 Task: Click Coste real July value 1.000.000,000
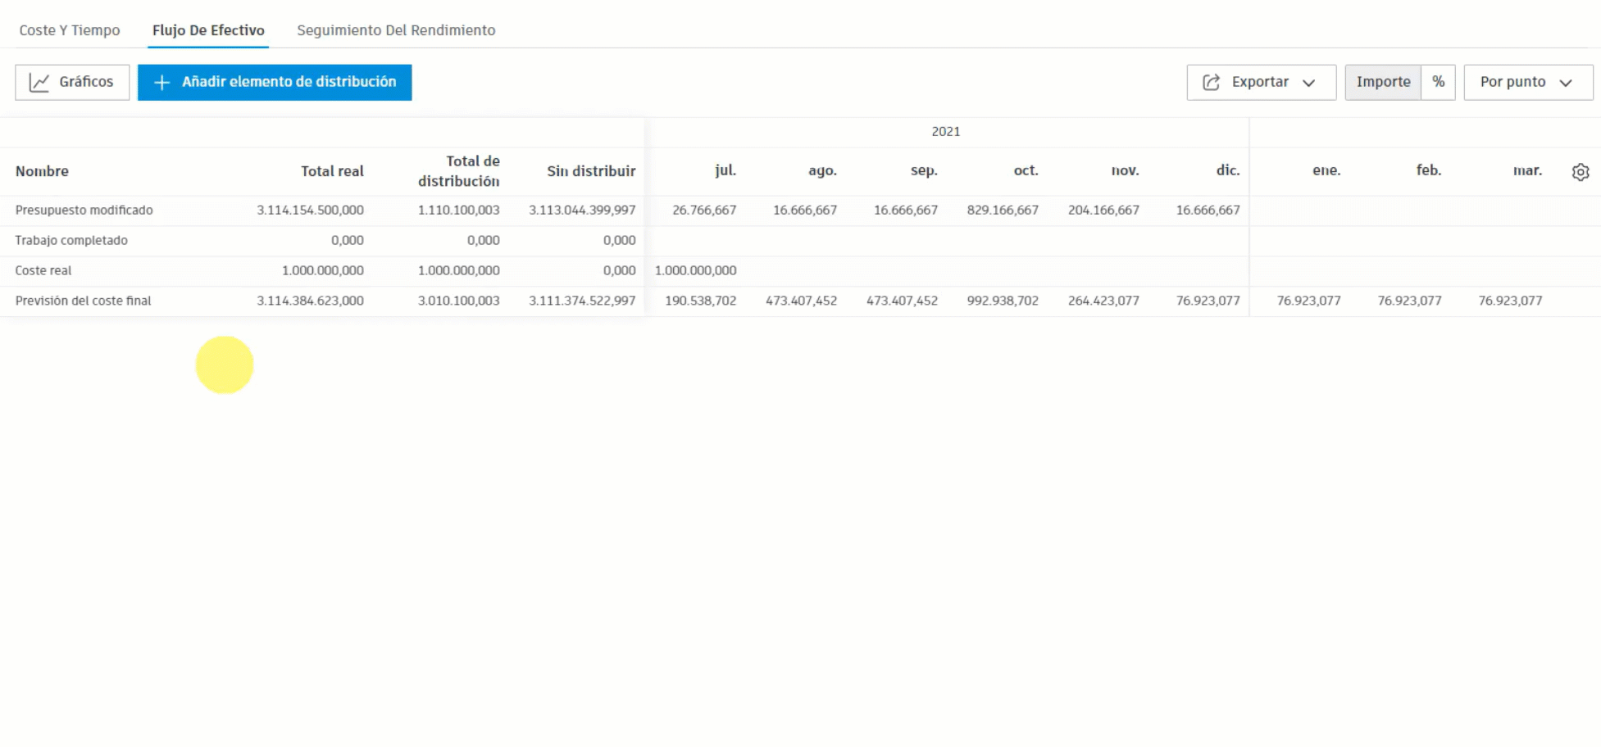point(695,271)
